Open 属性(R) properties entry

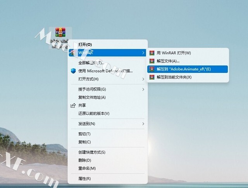tap(108, 179)
